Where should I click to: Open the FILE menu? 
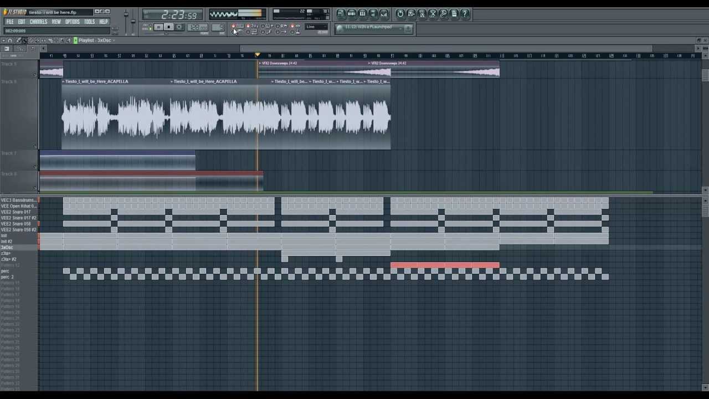coord(10,22)
